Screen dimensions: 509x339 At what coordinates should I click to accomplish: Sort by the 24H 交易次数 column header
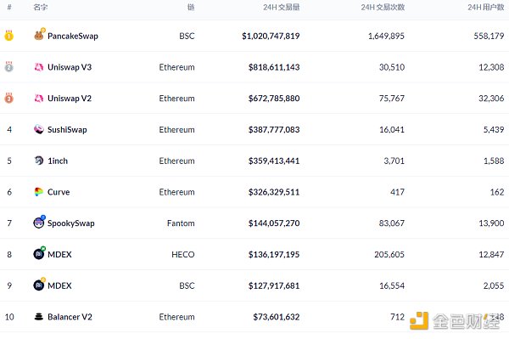[383, 7]
